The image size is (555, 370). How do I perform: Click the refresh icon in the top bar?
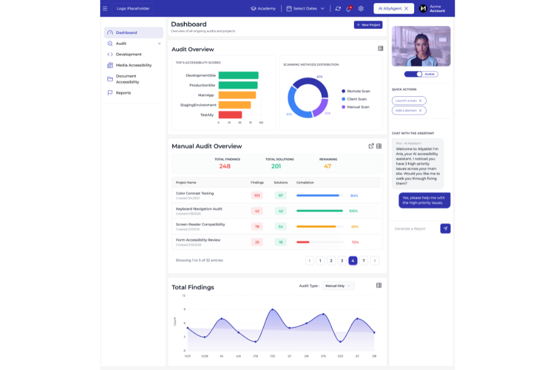tap(338, 9)
